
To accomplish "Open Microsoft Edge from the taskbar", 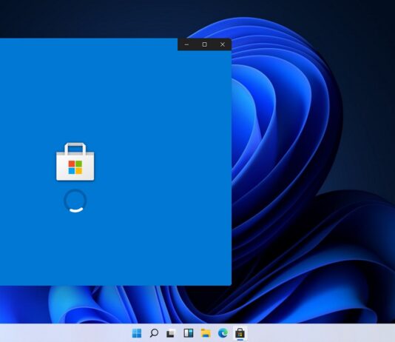I will [223, 333].
